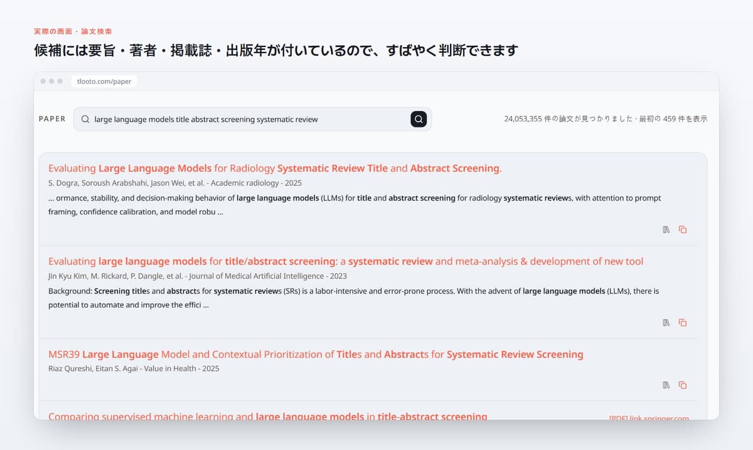753x450 pixels.
Task: Copy citation for the Radiology Systematic Review paper
Action: (683, 229)
